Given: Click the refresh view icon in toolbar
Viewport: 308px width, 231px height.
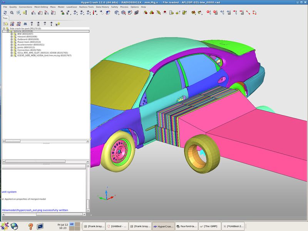Looking at the screenshot, I should (x=5, y=12).
